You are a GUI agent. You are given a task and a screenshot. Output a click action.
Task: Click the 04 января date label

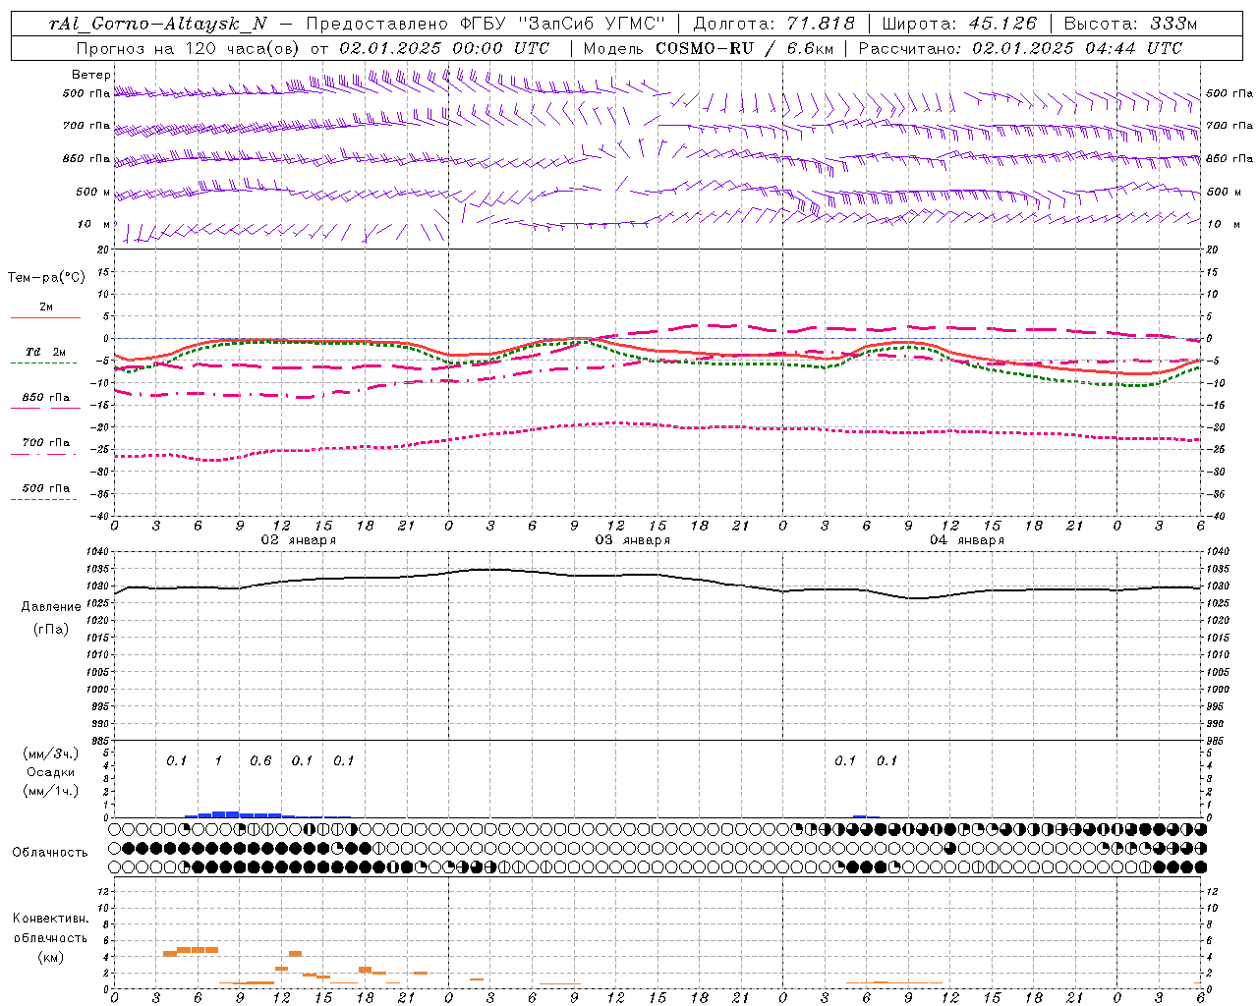click(x=966, y=540)
